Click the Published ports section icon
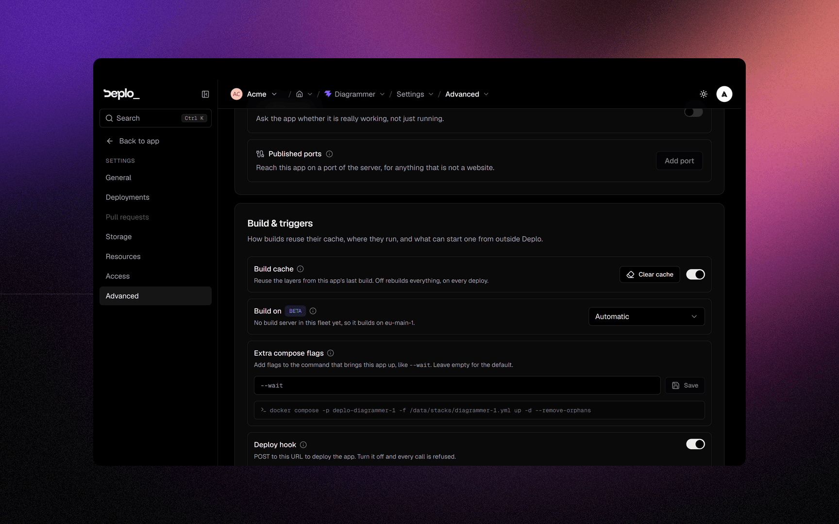This screenshot has width=839, height=524. click(x=260, y=154)
